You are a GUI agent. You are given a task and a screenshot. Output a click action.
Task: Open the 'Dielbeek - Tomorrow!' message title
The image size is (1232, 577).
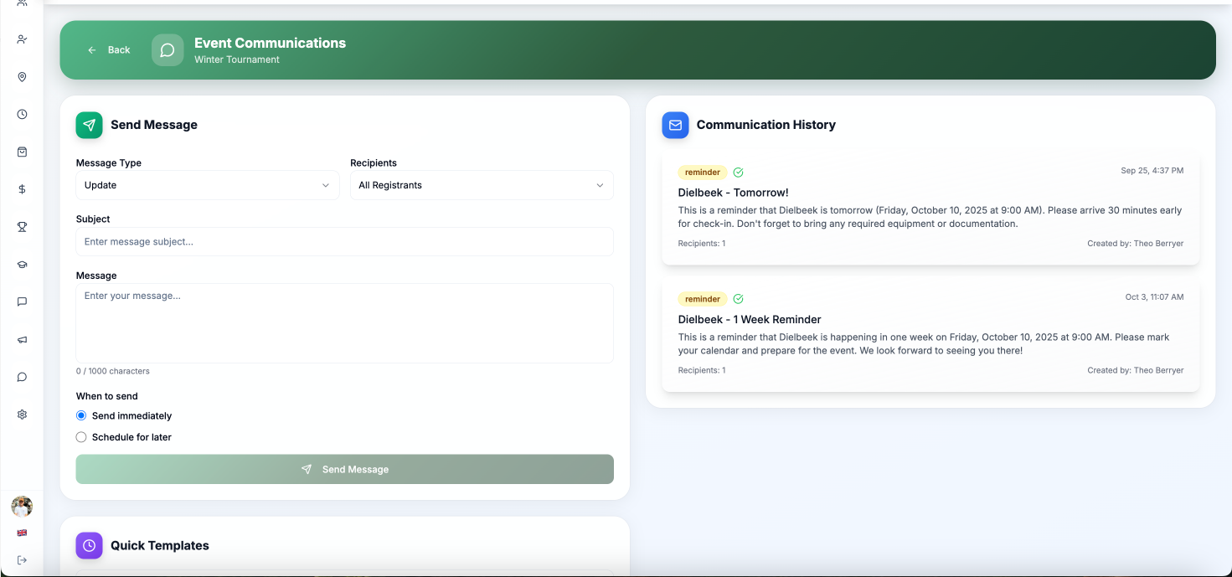click(x=733, y=193)
